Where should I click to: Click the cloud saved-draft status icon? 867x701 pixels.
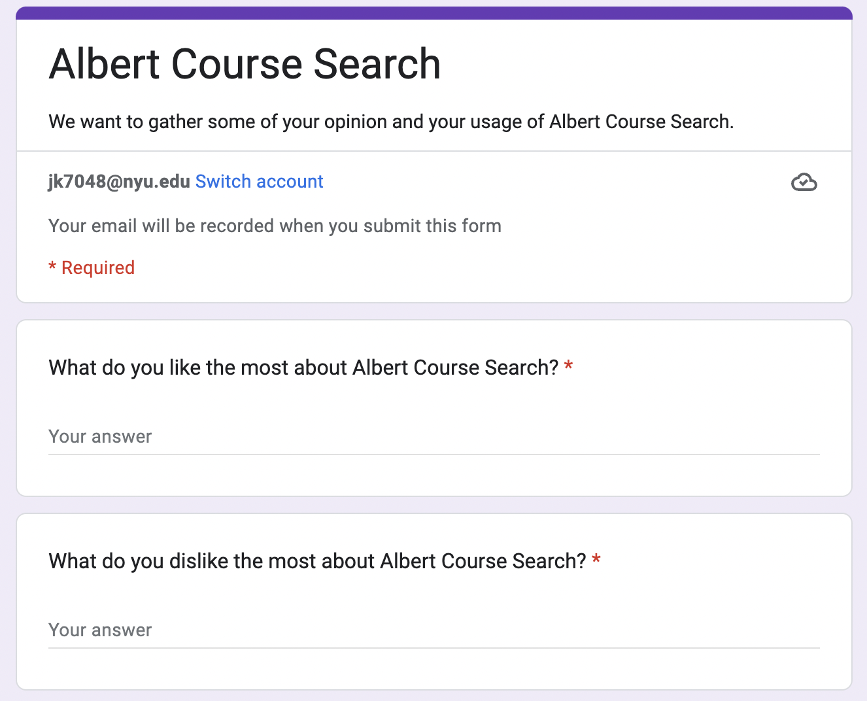click(x=804, y=182)
